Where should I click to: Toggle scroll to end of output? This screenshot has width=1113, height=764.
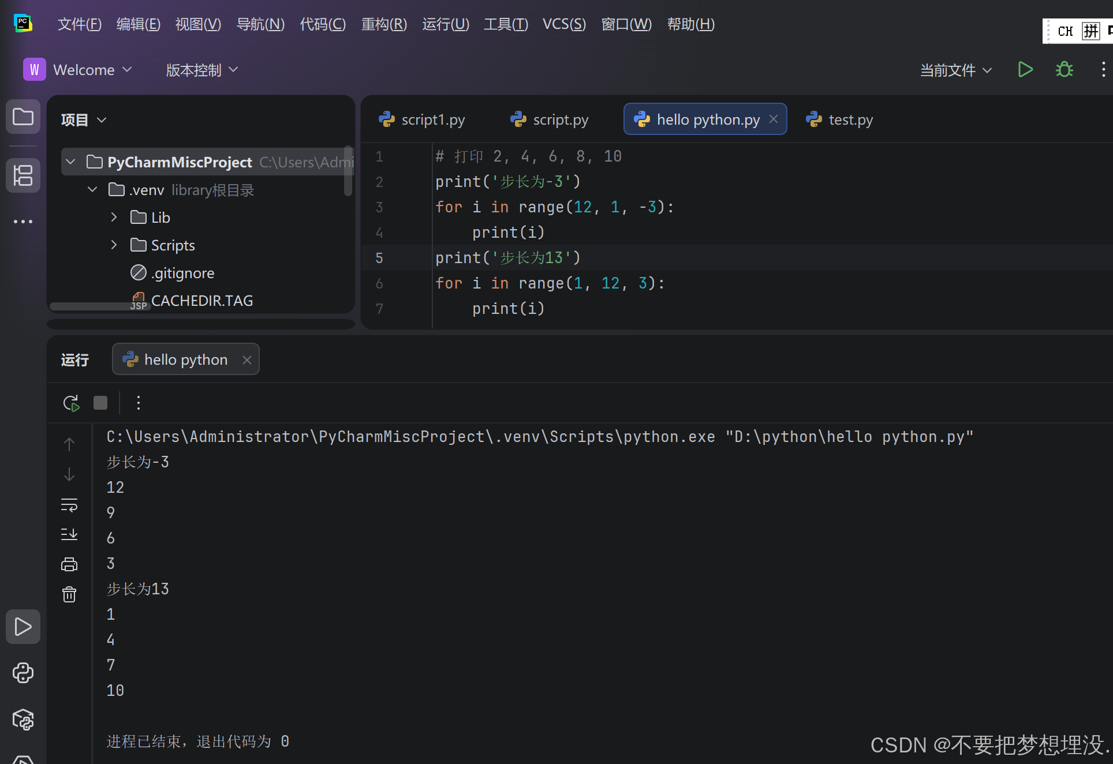pos(69,534)
